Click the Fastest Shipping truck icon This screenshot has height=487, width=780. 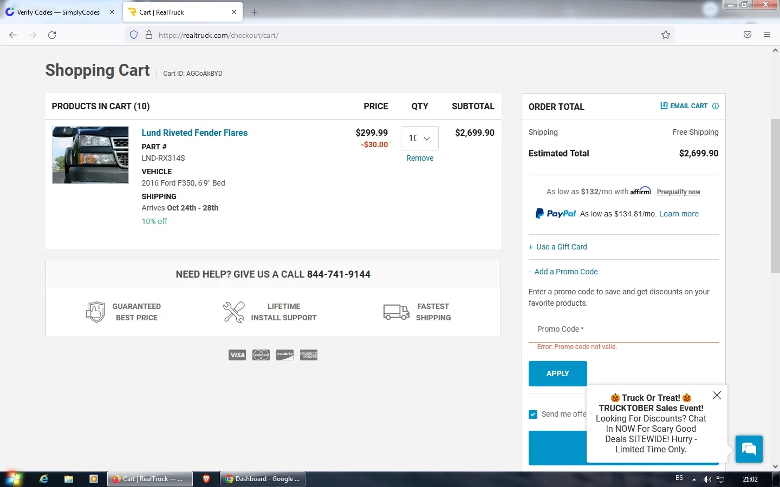pyautogui.click(x=396, y=312)
